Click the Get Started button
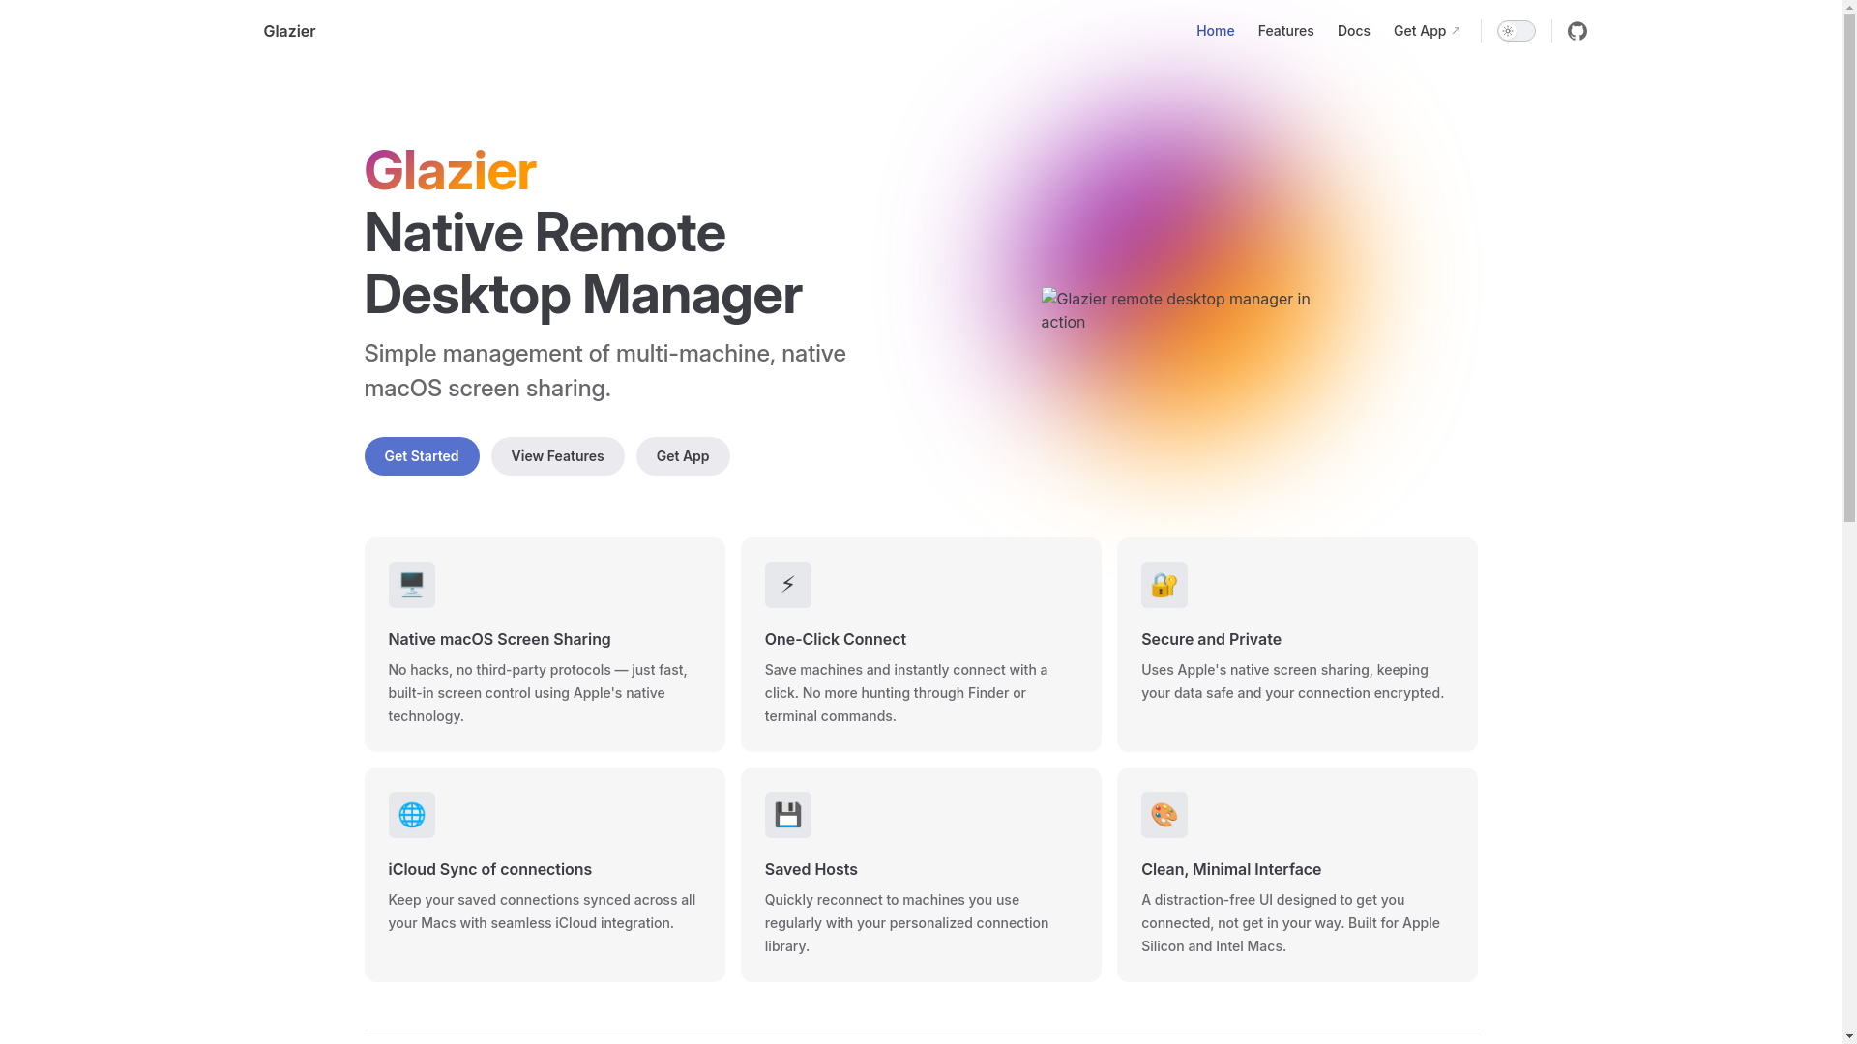This screenshot has height=1044, width=1857. click(421, 456)
